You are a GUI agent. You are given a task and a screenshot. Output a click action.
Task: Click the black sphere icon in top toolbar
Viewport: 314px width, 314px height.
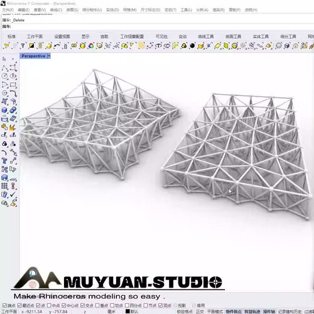pyautogui.click(x=192, y=45)
